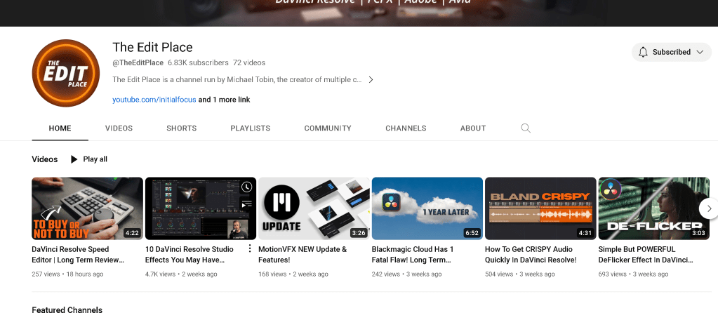The height and width of the screenshot is (313, 718).
Task: Click title 'Blackmagic Cloud Has 1 Fatal Flaw!'
Action: [x=413, y=255]
